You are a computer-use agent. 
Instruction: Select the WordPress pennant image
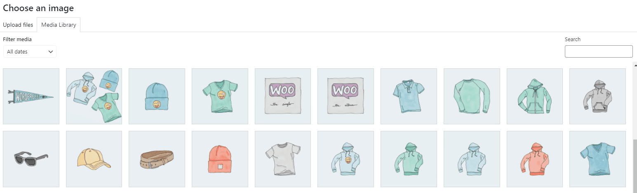pyautogui.click(x=31, y=96)
